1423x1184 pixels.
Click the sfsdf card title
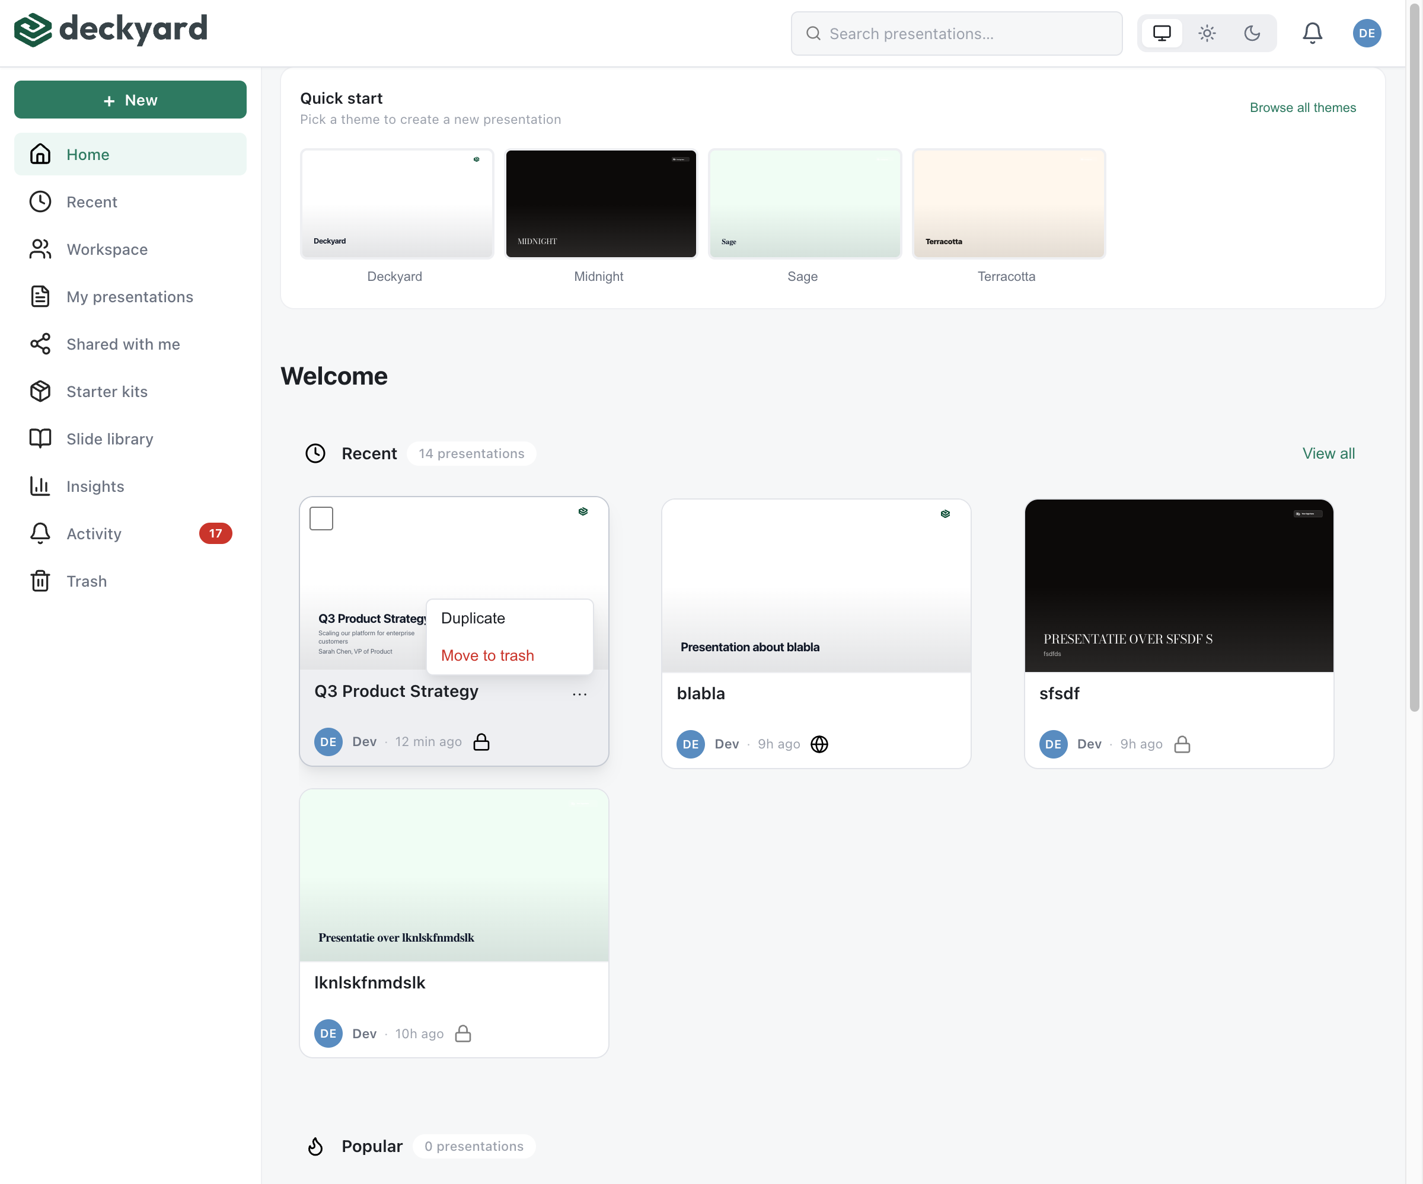(1059, 693)
